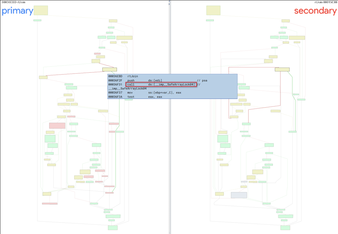
Task: Click the red secondary label
Action: point(315,11)
